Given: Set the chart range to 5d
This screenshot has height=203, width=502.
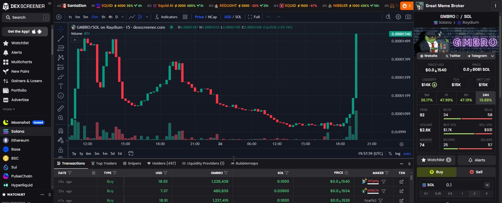Looking at the screenshot, I should coord(112,153).
